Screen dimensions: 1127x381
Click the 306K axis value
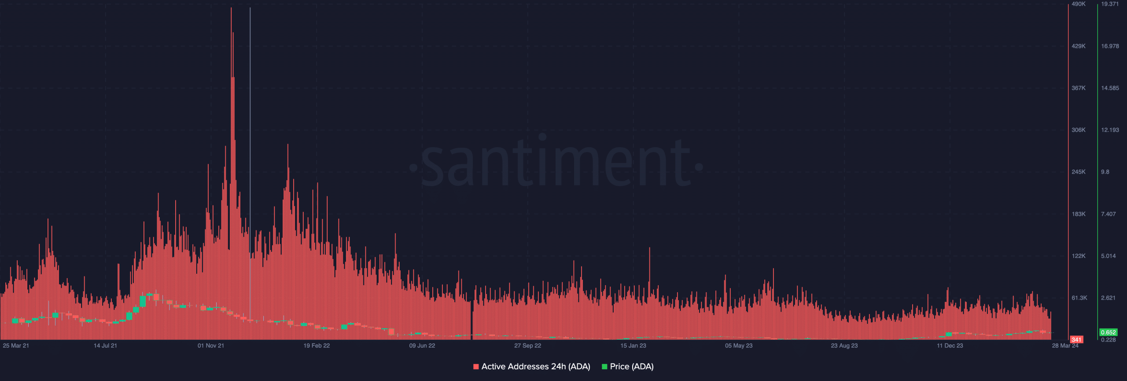tap(1079, 130)
